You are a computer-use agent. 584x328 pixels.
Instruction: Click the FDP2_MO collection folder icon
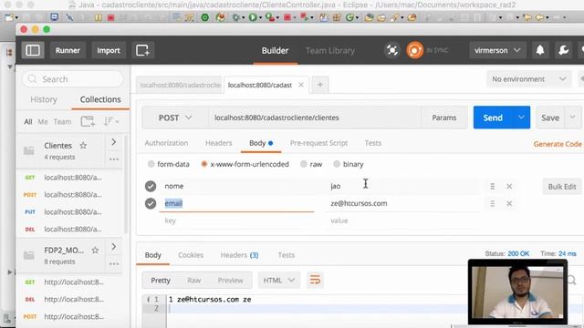tap(29, 255)
